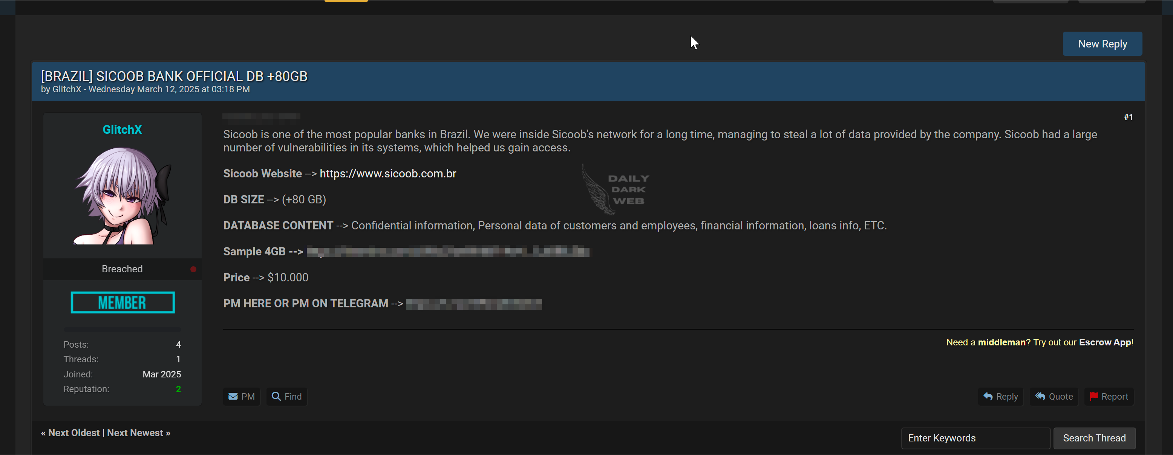The width and height of the screenshot is (1173, 455).
Task: Open the middleman link in signature
Action: 1001,342
